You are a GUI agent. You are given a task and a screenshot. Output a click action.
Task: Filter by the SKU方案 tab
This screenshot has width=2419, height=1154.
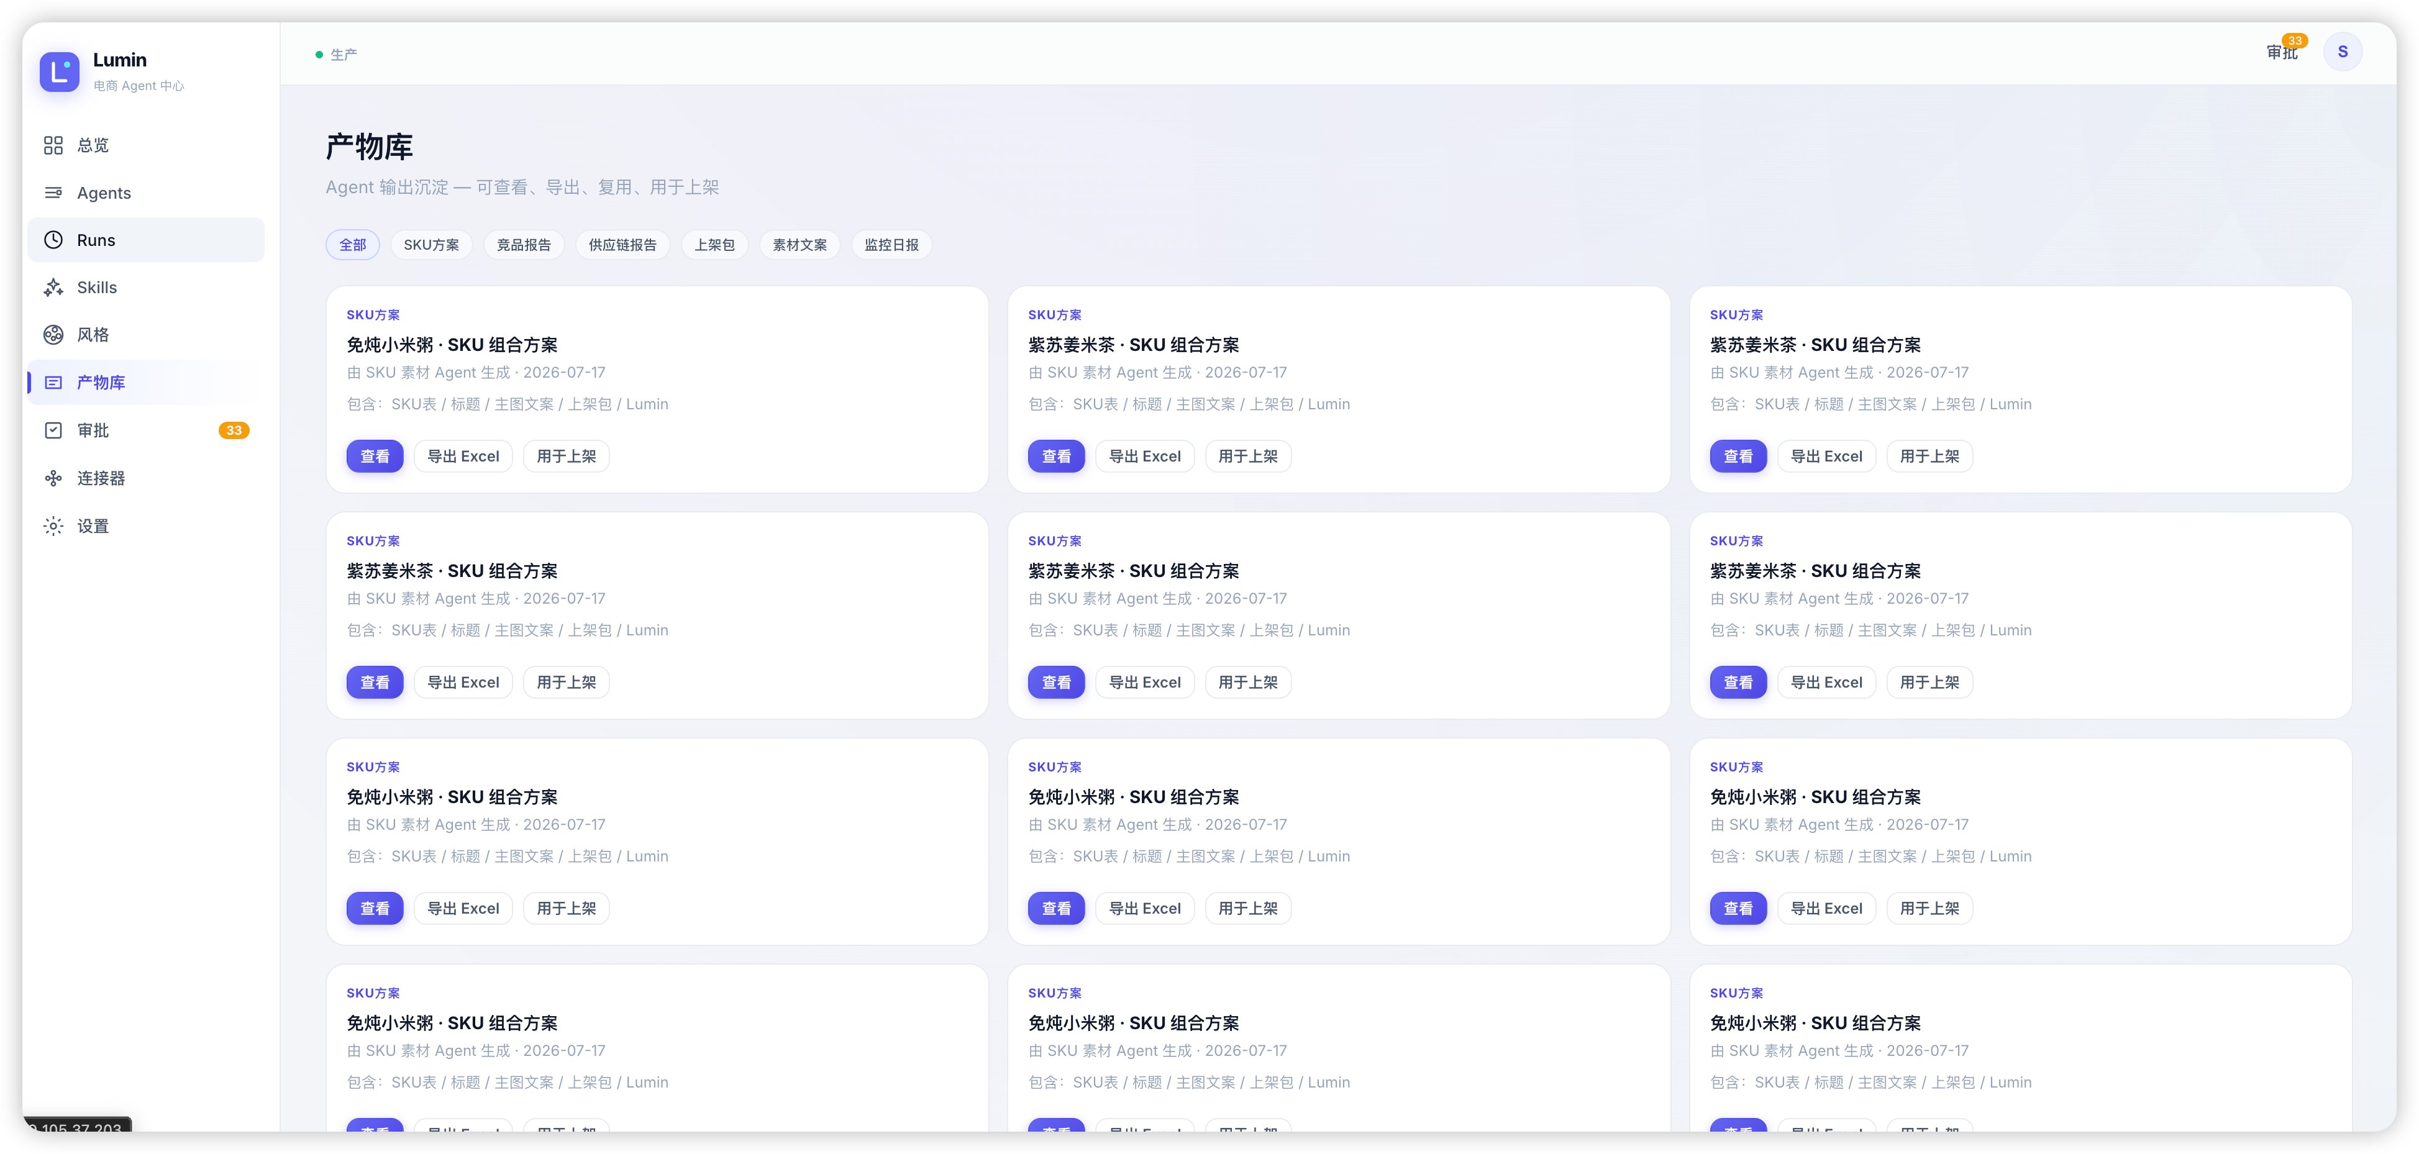[x=431, y=245]
